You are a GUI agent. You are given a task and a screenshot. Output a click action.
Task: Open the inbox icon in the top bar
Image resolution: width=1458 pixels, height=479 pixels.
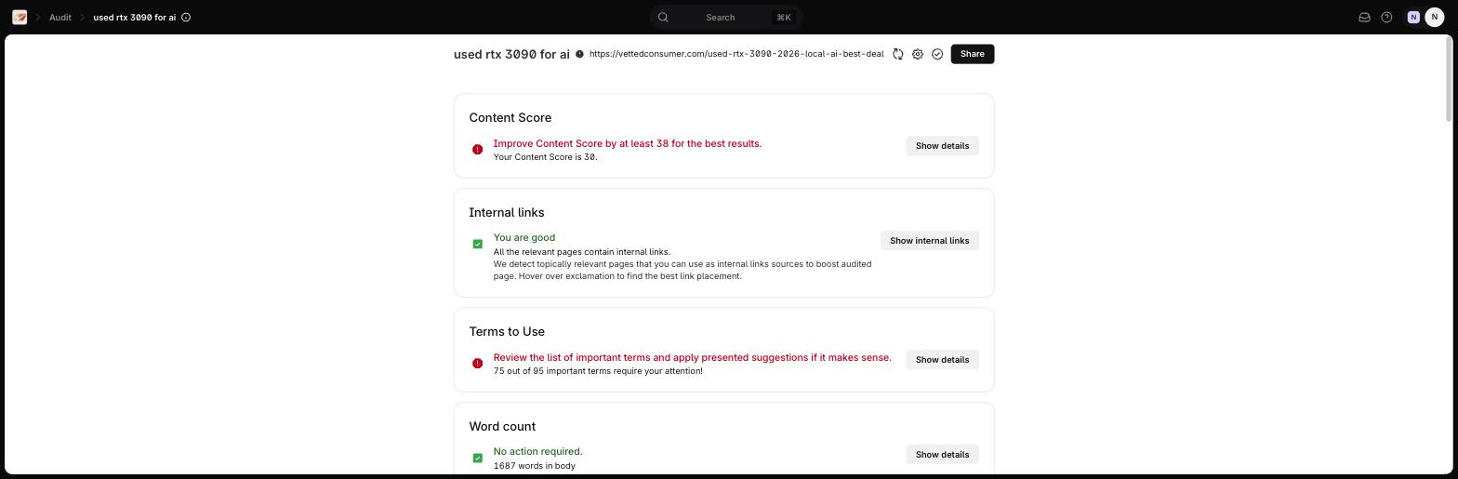pyautogui.click(x=1364, y=17)
